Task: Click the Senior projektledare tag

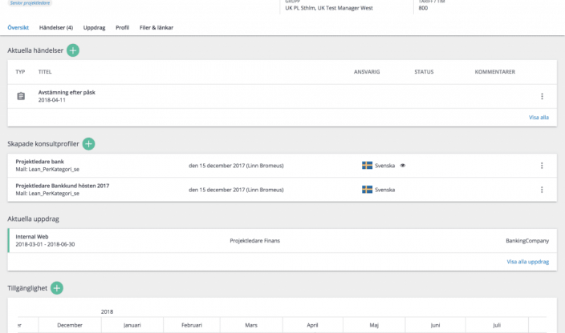Action: [27, 2]
